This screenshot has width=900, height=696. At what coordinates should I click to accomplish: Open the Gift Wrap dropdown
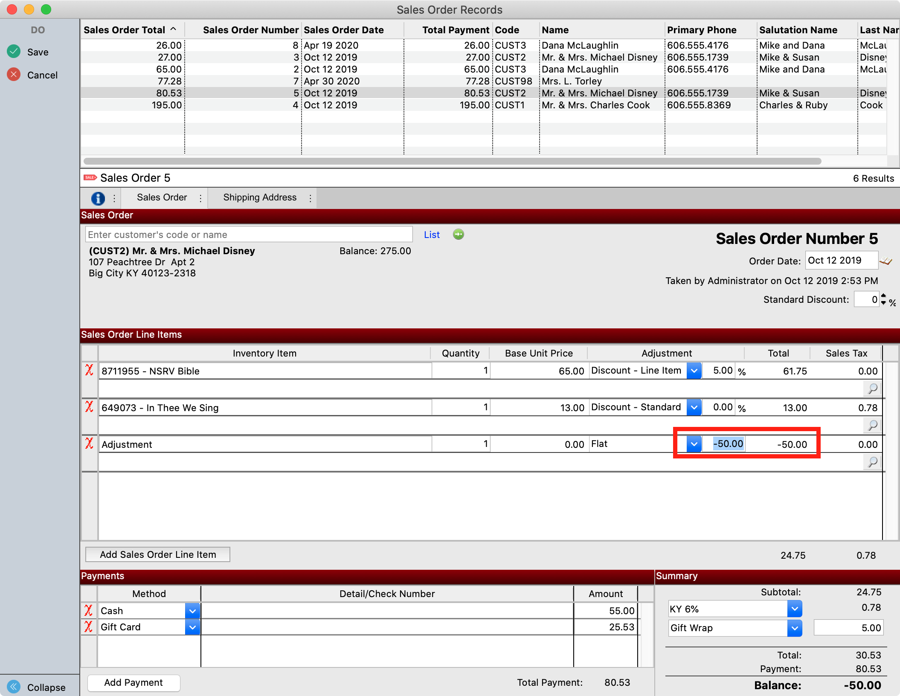[794, 628]
